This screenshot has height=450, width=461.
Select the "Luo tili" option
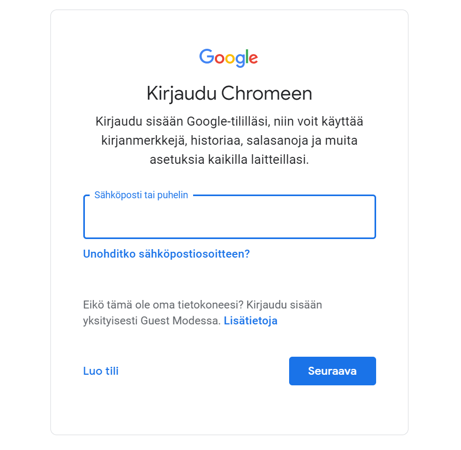point(101,371)
